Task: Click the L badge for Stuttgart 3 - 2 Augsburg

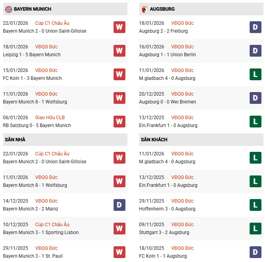Action: tap(256, 229)
